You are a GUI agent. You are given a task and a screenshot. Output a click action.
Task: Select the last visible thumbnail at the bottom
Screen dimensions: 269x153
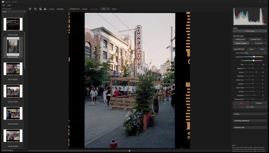[13, 136]
